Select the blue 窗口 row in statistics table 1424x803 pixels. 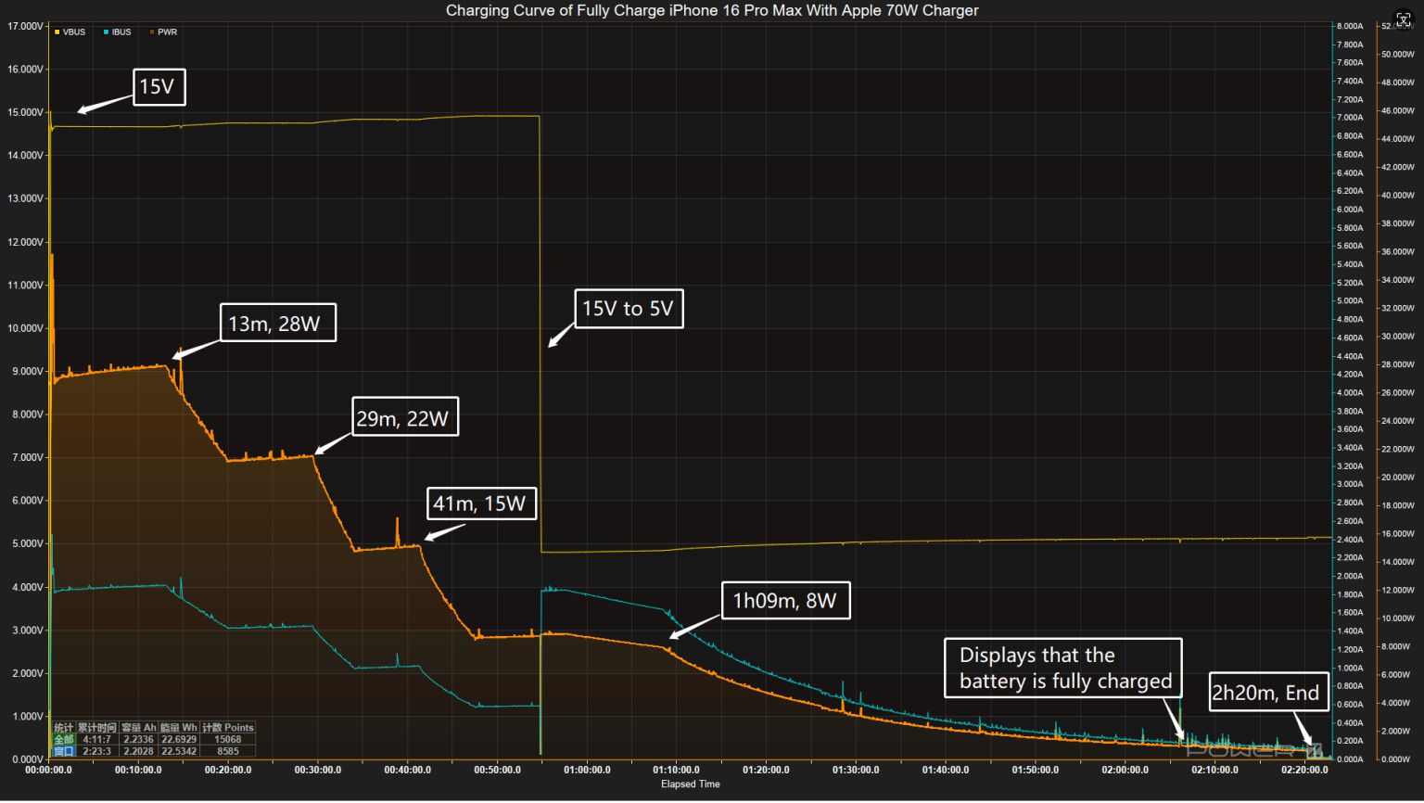[x=63, y=752]
